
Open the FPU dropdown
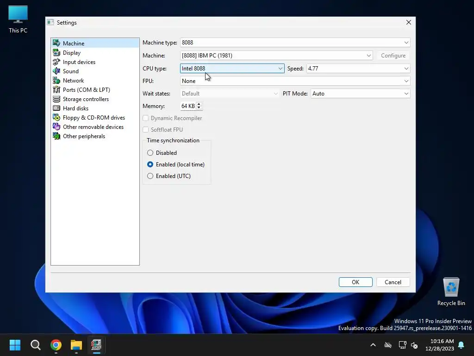(x=295, y=81)
